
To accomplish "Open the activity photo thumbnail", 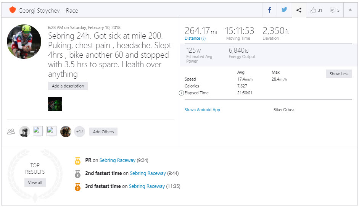I will (x=55, y=104).
